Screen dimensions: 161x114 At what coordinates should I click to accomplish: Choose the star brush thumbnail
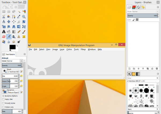tap(152, 90)
